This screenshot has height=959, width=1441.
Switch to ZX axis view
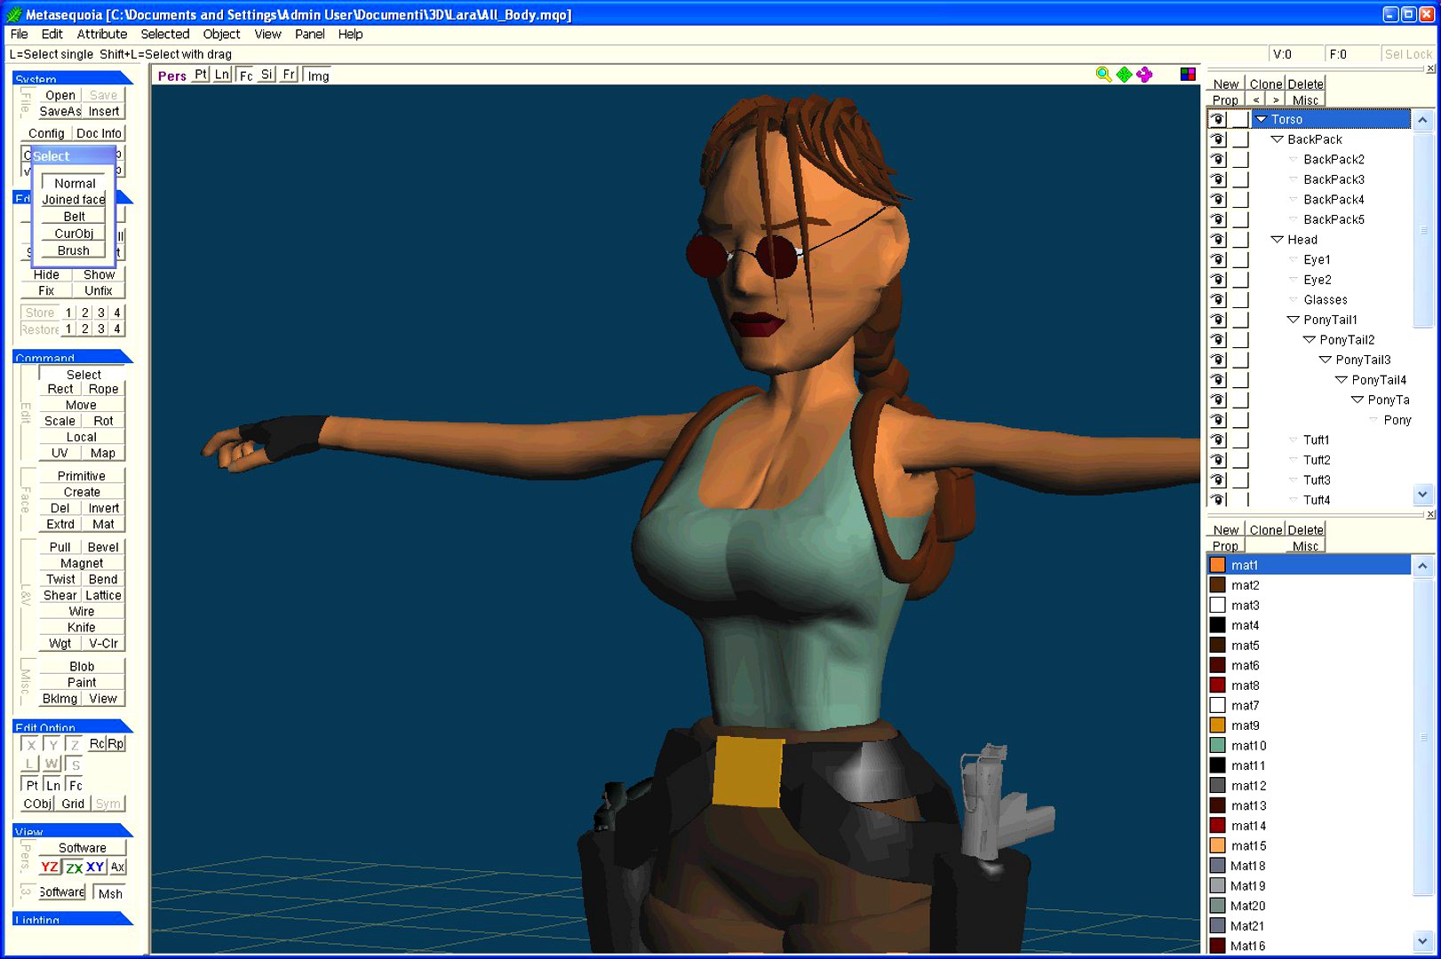pyautogui.click(x=74, y=867)
